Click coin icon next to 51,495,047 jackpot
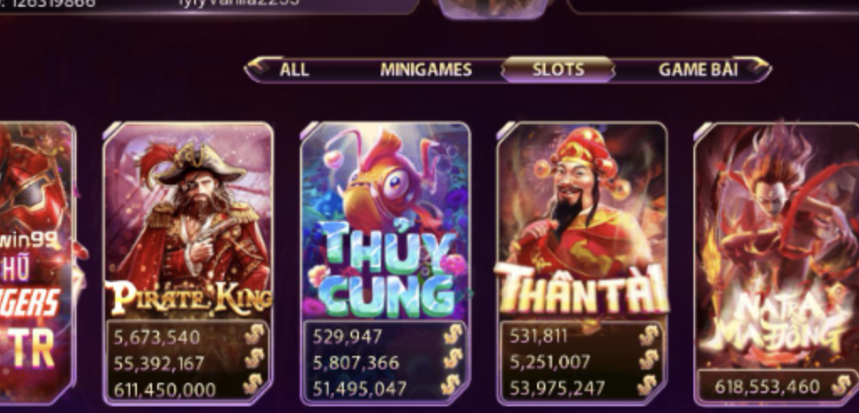Image resolution: width=859 pixels, height=413 pixels. tap(451, 385)
